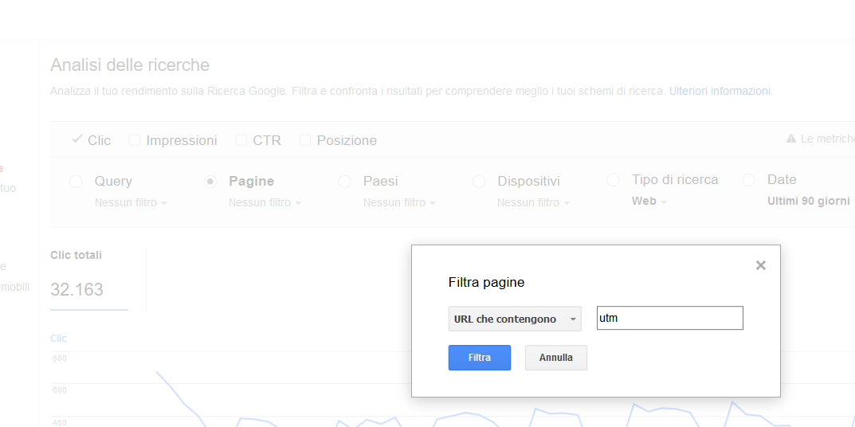Enable the CTR checkbox
Screen dimensions: 855x427
(x=241, y=140)
